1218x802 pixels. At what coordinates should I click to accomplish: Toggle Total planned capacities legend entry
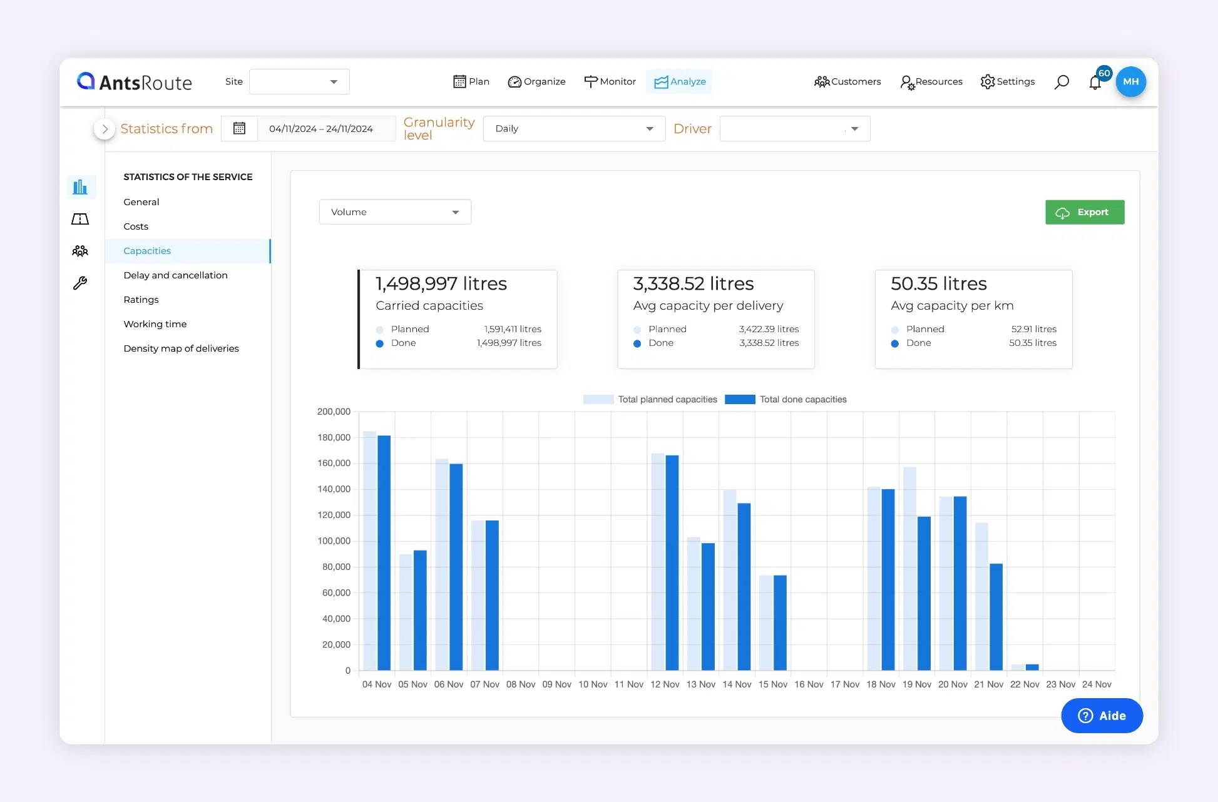650,399
